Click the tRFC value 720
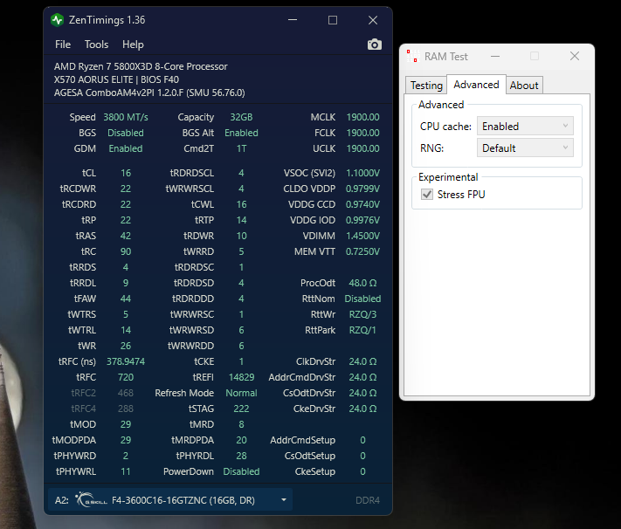Screen dimensions: 621x529 coord(126,377)
